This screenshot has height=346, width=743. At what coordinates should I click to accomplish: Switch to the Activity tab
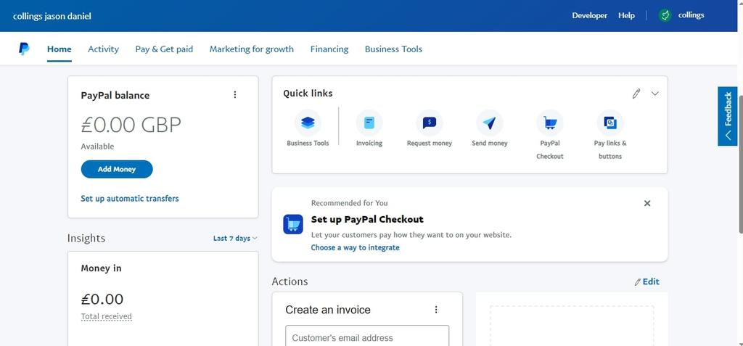pos(103,49)
